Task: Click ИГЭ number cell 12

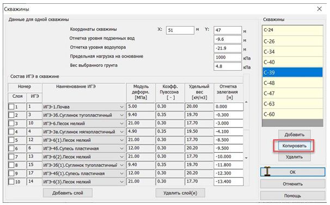Action: click(x=34, y=140)
